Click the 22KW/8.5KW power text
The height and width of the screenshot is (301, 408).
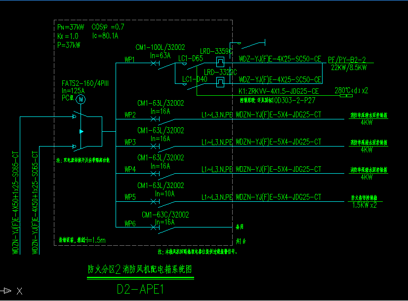point(349,68)
